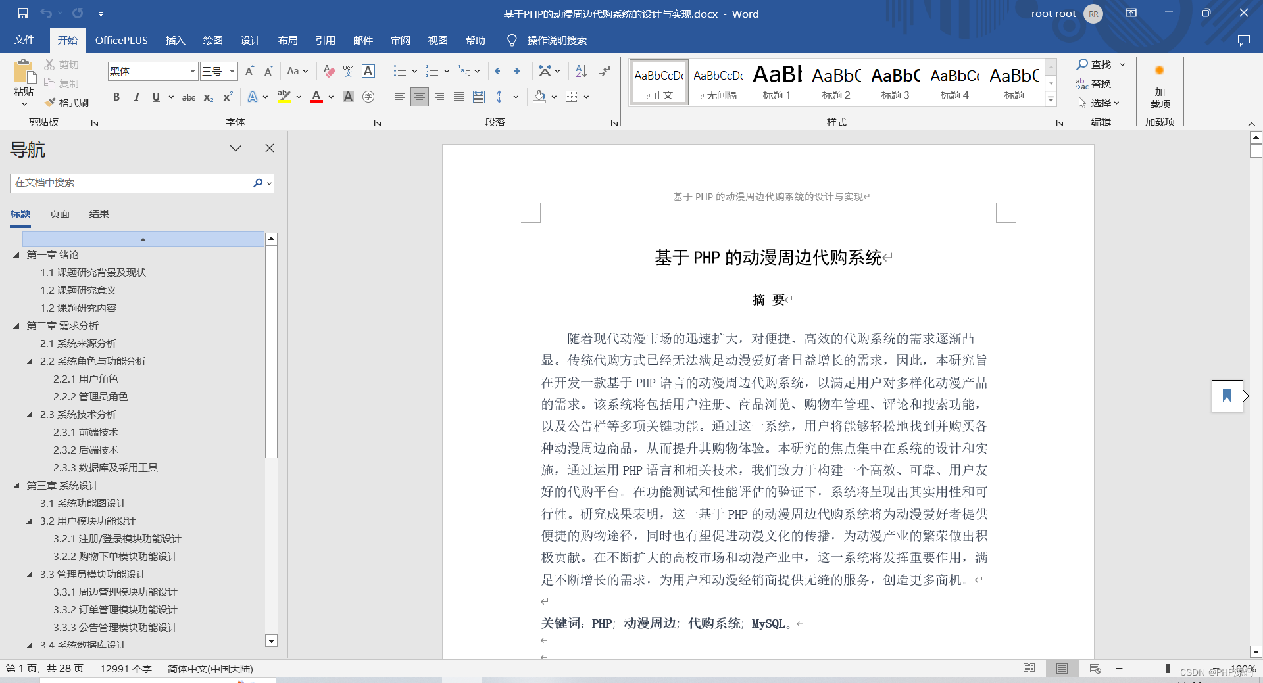
Task: Click Format Painter (格式刷)
Action: pos(67,103)
